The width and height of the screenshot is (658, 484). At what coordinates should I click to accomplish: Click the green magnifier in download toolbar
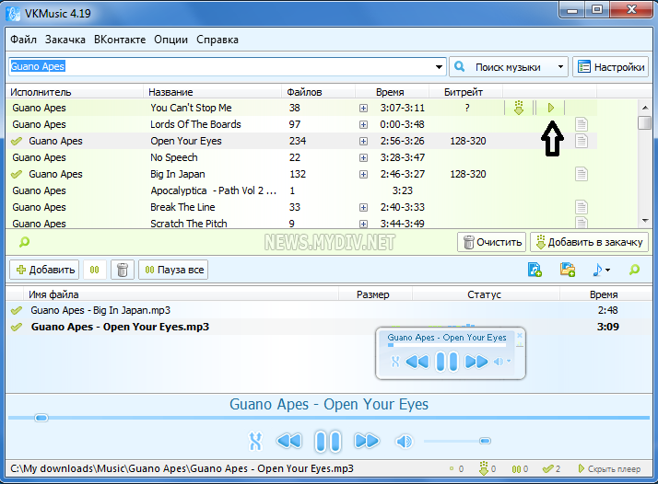click(x=634, y=270)
